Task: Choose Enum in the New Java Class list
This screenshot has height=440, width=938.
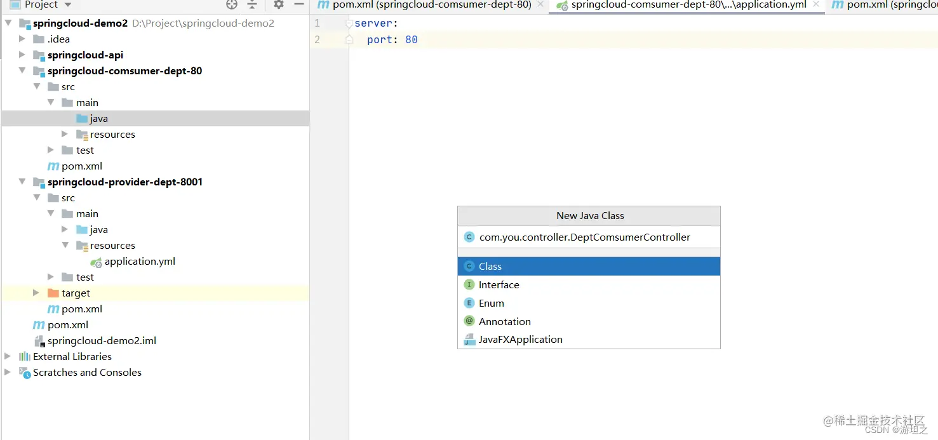Action: [589, 303]
